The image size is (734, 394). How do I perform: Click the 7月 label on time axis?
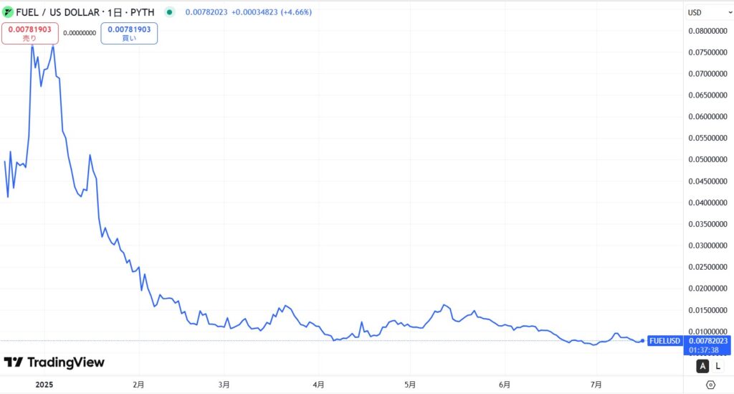point(596,385)
